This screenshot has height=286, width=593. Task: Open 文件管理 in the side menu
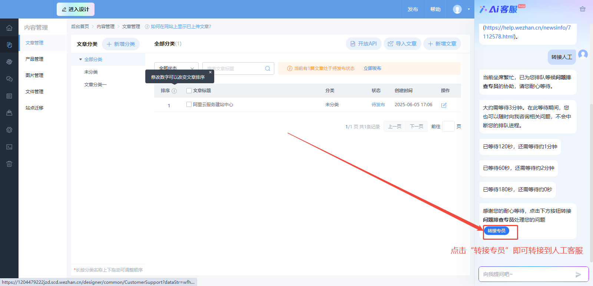point(34,92)
